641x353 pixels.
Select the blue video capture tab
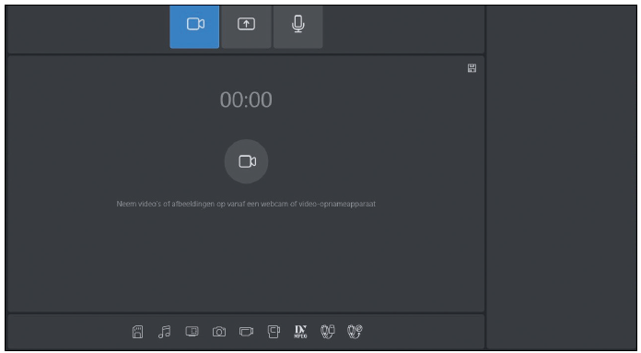click(194, 27)
